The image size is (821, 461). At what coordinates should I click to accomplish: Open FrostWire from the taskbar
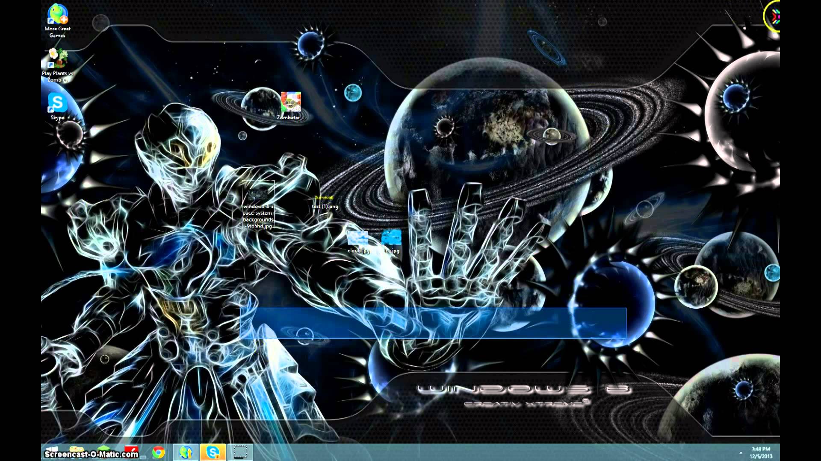tap(186, 452)
